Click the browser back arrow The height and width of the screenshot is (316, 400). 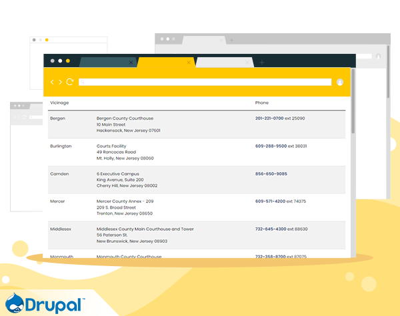click(53, 82)
